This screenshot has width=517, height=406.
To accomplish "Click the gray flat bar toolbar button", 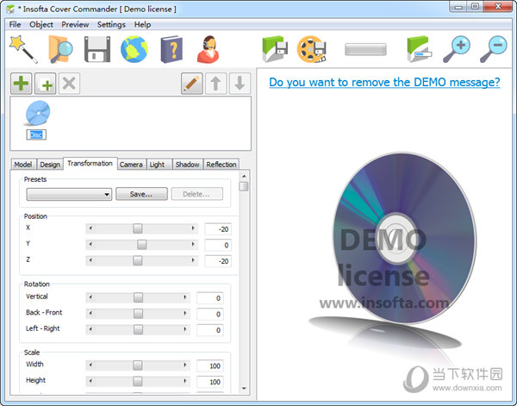I will [x=365, y=49].
